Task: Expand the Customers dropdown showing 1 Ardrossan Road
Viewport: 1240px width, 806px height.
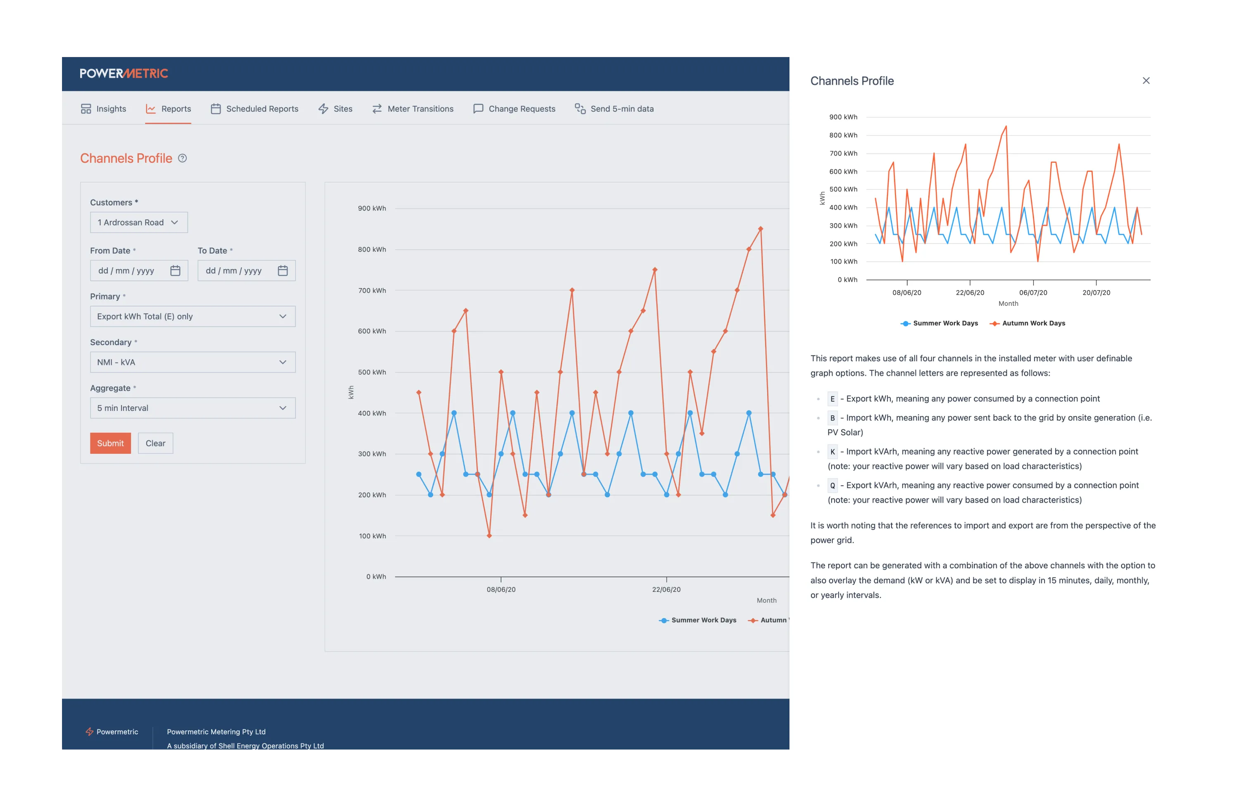Action: 138,222
